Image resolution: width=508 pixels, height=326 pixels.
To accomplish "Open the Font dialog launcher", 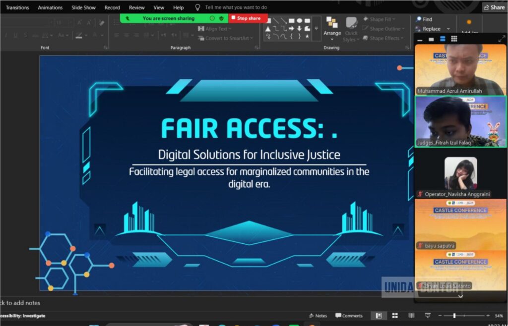I will [x=105, y=48].
